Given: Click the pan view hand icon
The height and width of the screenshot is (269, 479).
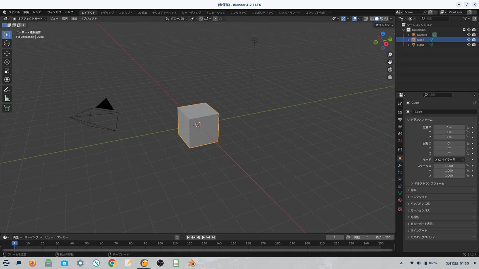Looking at the screenshot, I should 390,62.
